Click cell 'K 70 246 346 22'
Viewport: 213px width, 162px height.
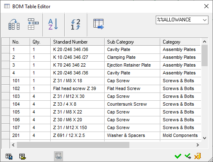click(77, 65)
